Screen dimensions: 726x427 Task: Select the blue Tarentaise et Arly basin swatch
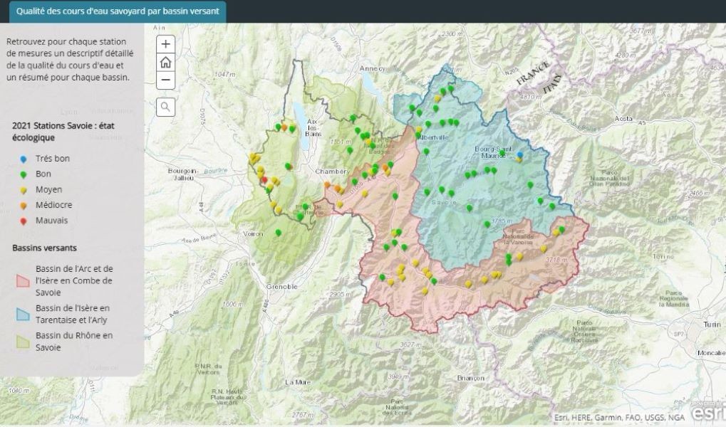pyautogui.click(x=23, y=315)
